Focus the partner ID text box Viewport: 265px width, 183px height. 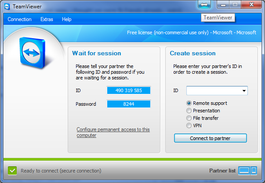click(x=213, y=91)
